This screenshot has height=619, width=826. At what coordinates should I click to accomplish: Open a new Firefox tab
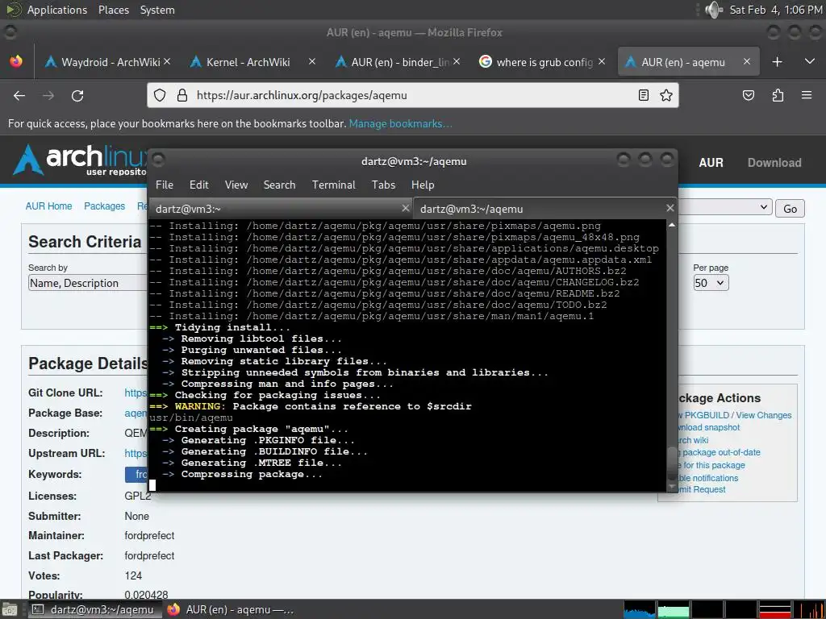pyautogui.click(x=777, y=62)
